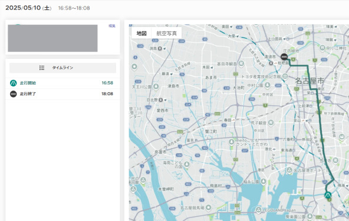The width and height of the screenshot is (349, 221).
Task: Click the LEGOLAND Japan map pin
Action: pos(258,209)
